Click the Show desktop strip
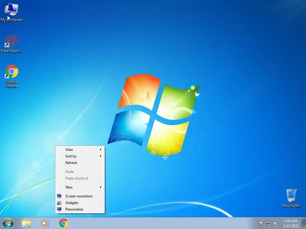Viewport: 306px width, 229px height. click(x=304, y=223)
